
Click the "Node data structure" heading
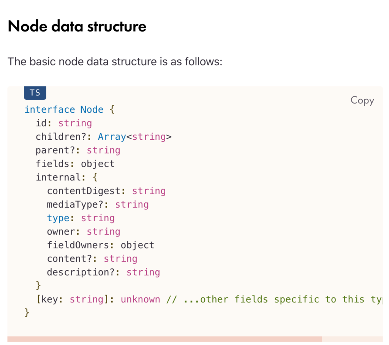77,27
